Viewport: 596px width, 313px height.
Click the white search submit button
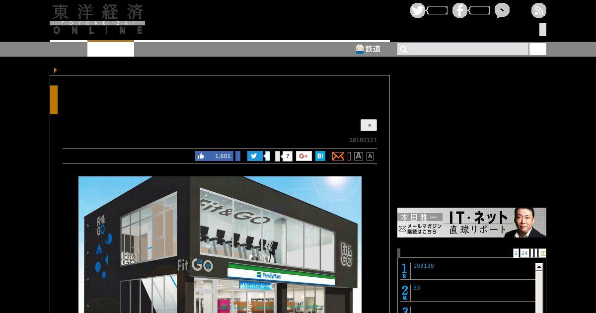[538, 49]
